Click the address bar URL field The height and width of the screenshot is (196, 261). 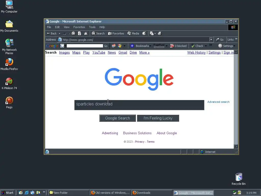tap(133, 40)
